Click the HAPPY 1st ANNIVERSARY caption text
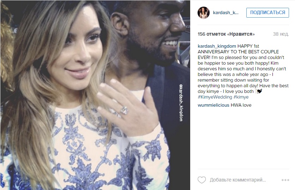The image size is (295, 190). pos(239,49)
